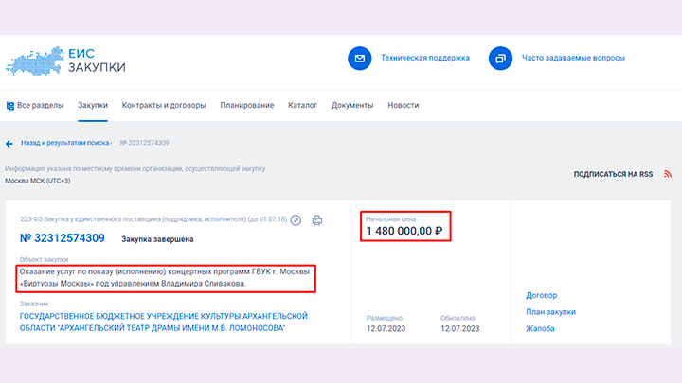Click the Жалоба link
682x383 pixels.
tap(540, 328)
